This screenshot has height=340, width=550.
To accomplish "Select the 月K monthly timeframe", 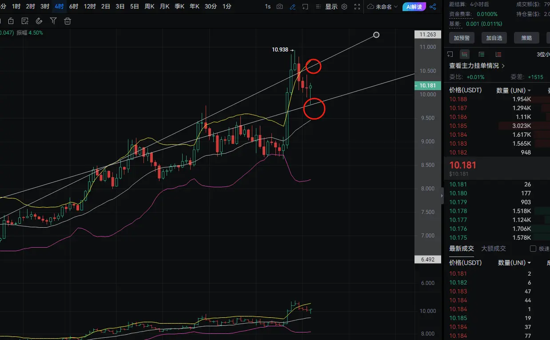I will click(x=165, y=6).
